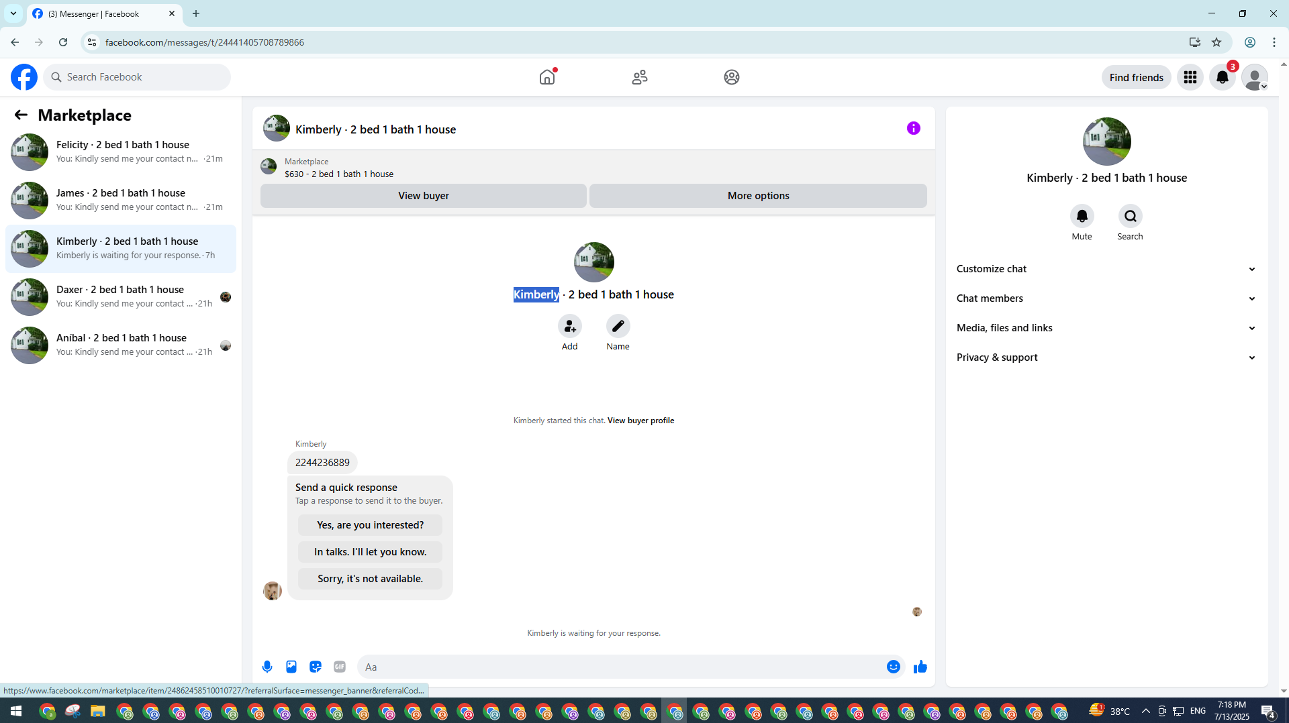Click the phone number message 2244236889
Viewport: 1289px width, 723px height.
(x=322, y=463)
